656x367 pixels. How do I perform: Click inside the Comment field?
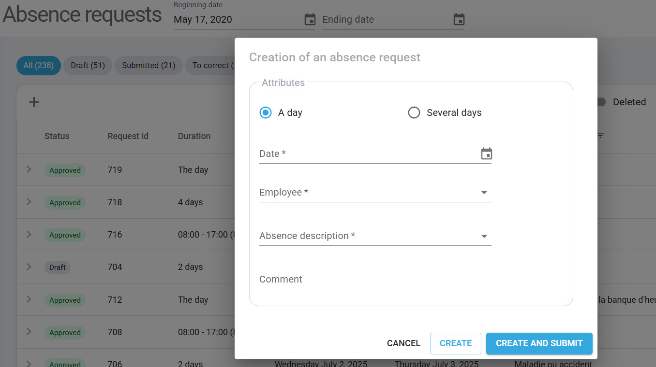[375, 279]
